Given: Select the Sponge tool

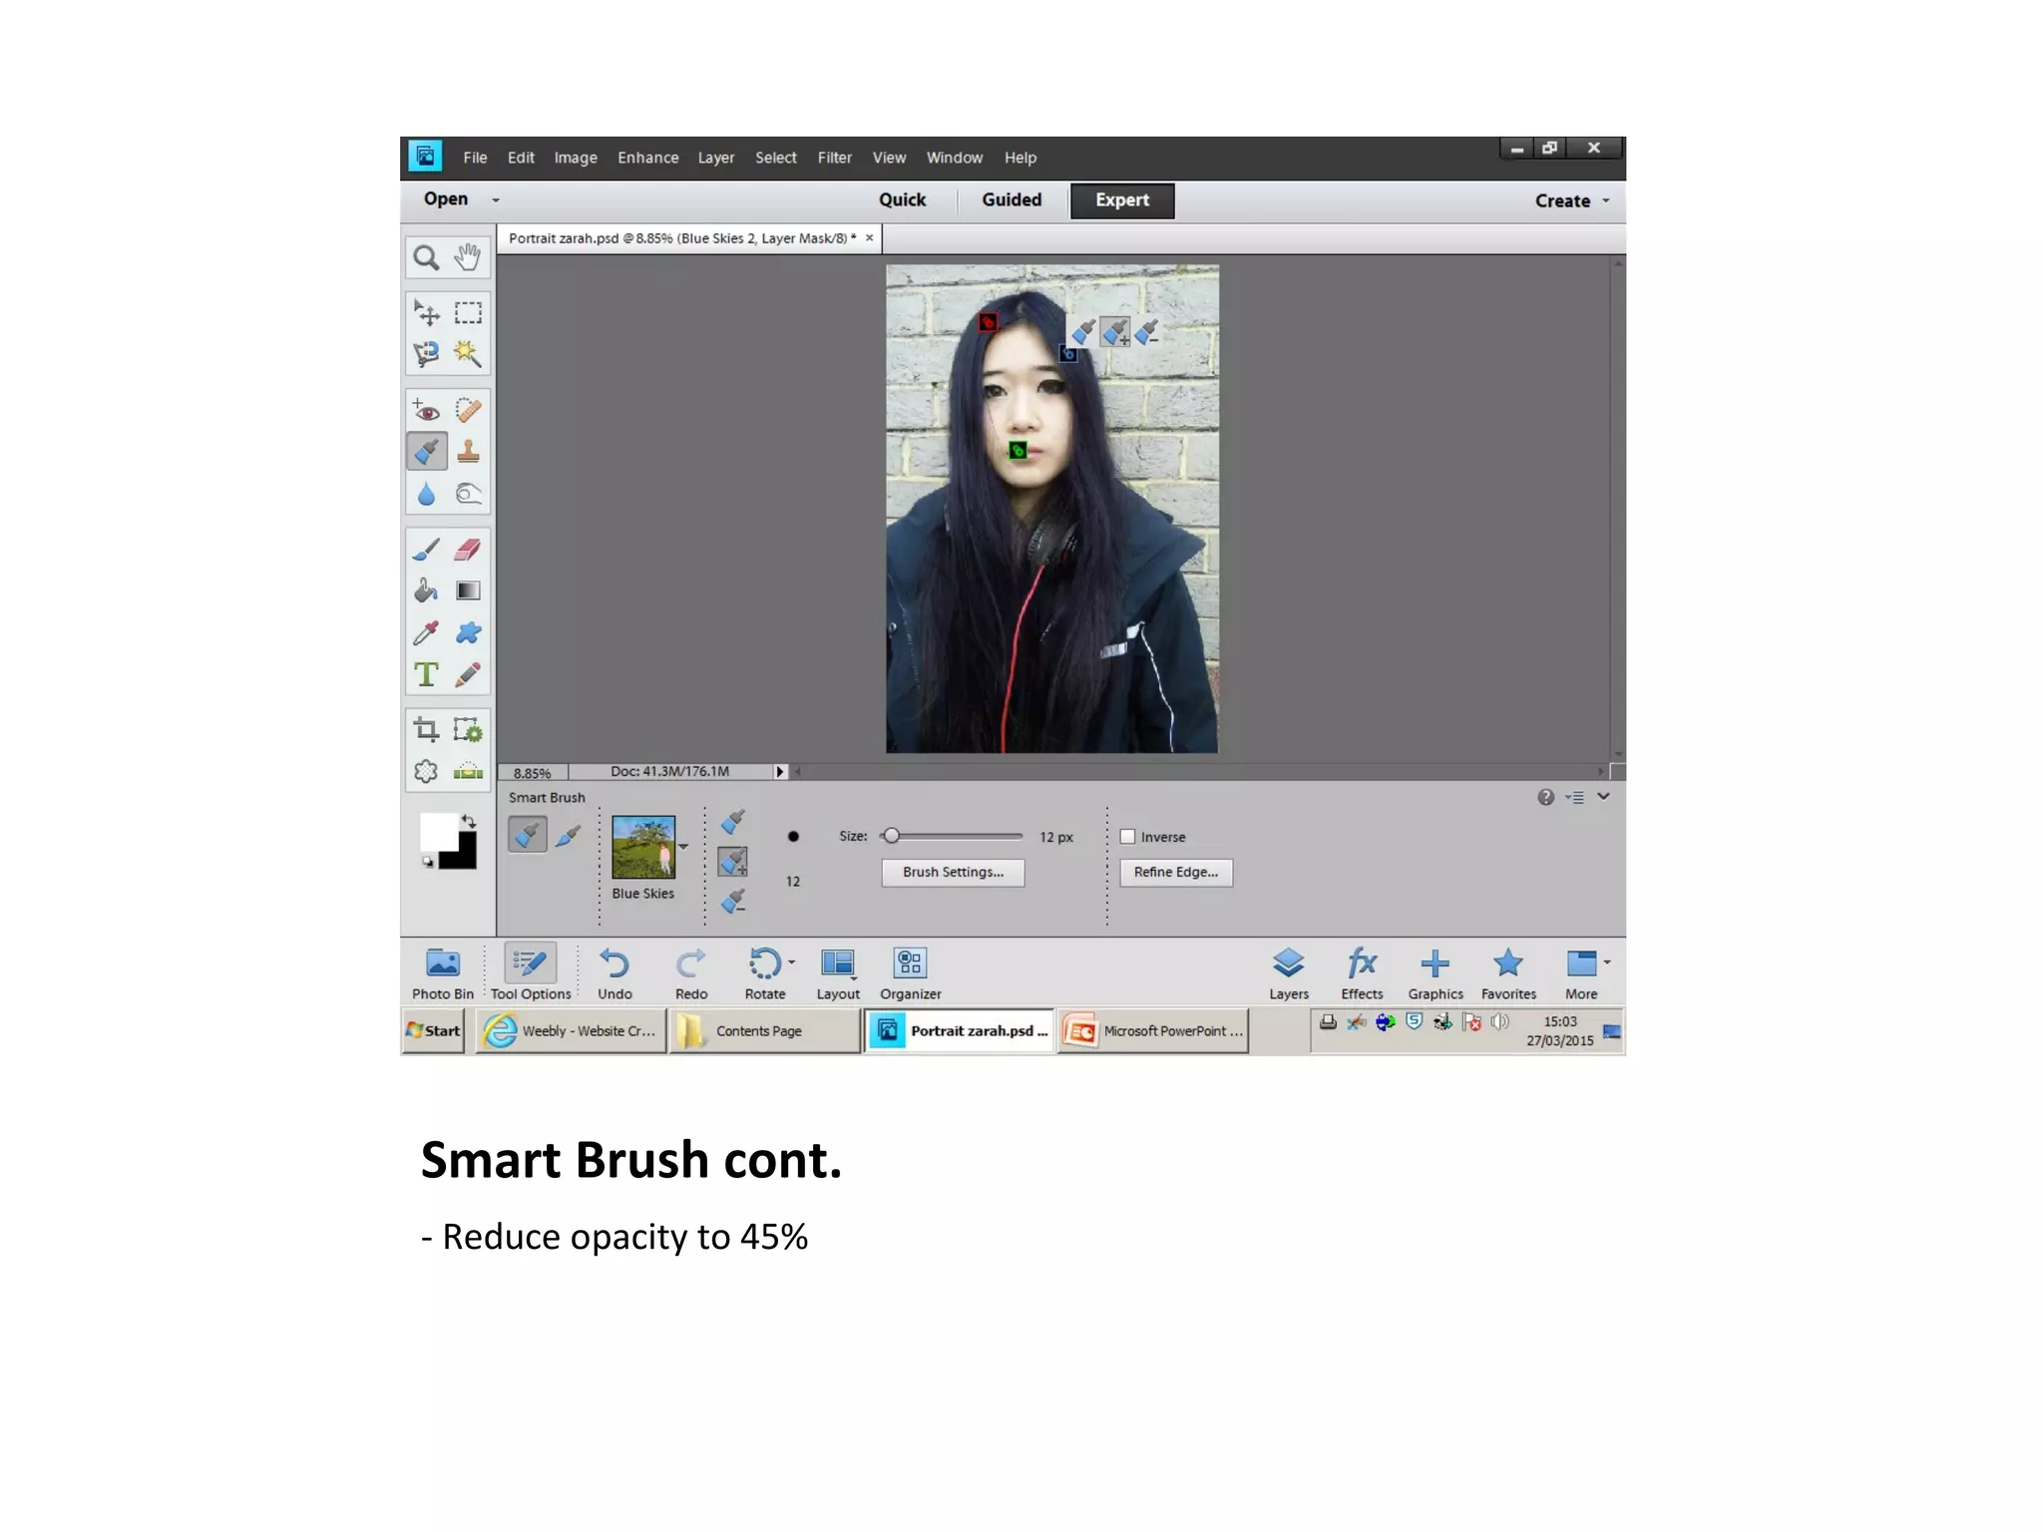Looking at the screenshot, I should click(468, 494).
